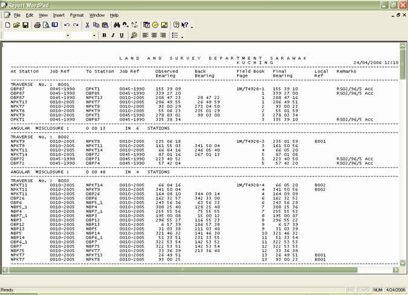The width and height of the screenshot is (408, 295).
Task: Save the report using the floppy disk icon
Action: pyautogui.click(x=25, y=25)
